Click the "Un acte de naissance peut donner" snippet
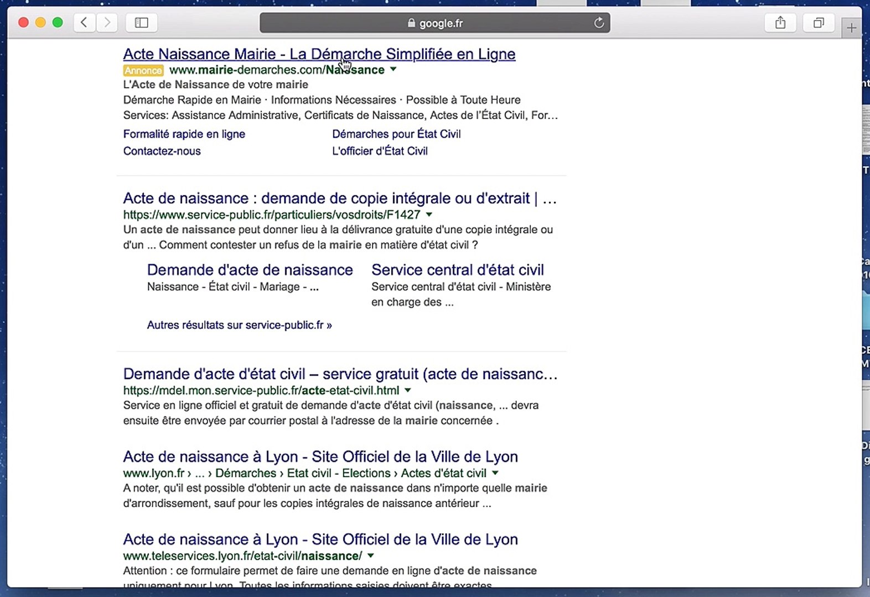870x597 pixels. (338, 237)
